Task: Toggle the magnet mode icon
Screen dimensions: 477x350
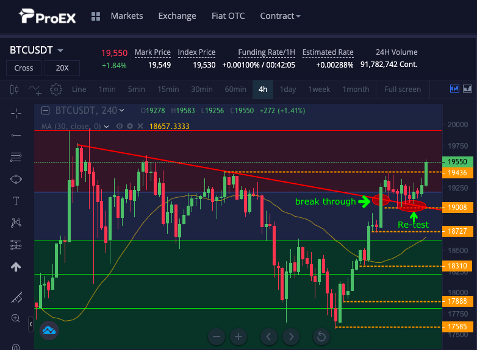Action: pos(16,347)
